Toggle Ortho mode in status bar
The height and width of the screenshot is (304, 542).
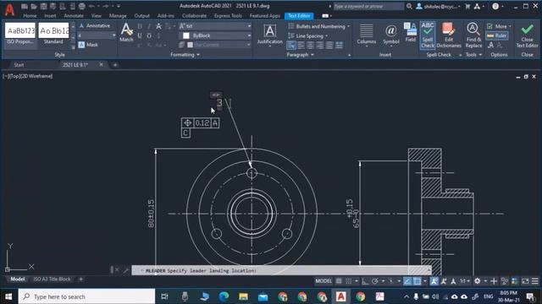click(x=365, y=281)
